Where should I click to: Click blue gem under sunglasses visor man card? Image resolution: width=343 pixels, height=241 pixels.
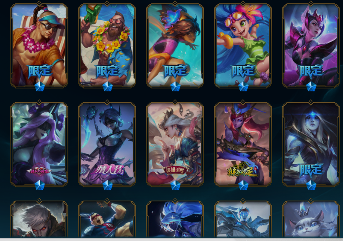[40, 87]
